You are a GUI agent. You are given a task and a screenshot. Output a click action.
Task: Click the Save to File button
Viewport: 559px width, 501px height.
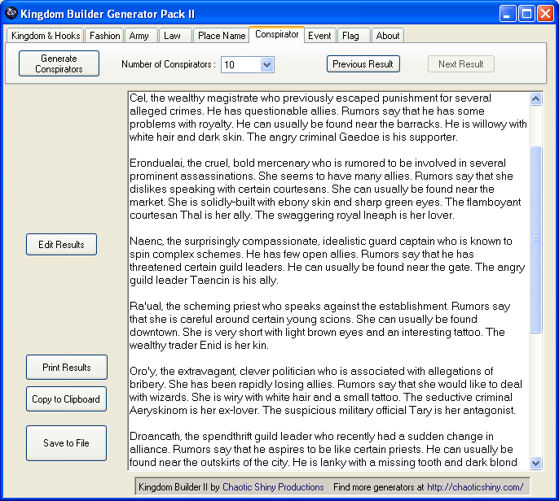66,443
